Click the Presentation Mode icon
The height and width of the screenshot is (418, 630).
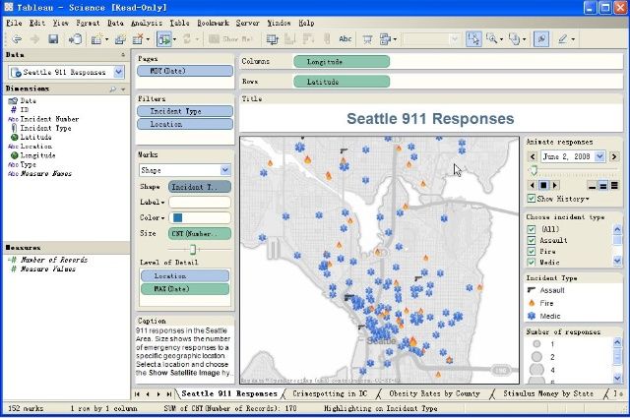coord(367,39)
